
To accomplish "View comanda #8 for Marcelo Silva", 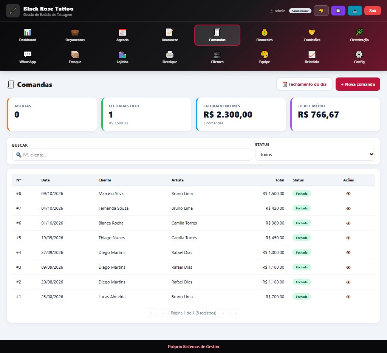I will click(348, 194).
